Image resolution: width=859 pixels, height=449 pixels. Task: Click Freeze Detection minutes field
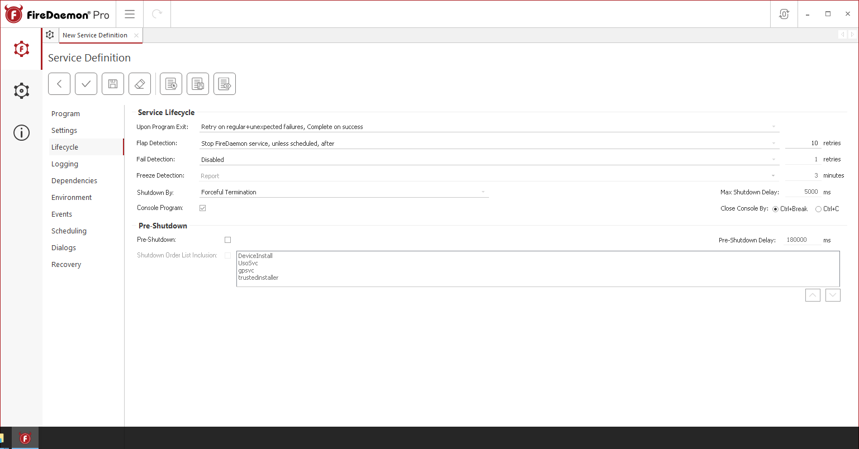803,175
